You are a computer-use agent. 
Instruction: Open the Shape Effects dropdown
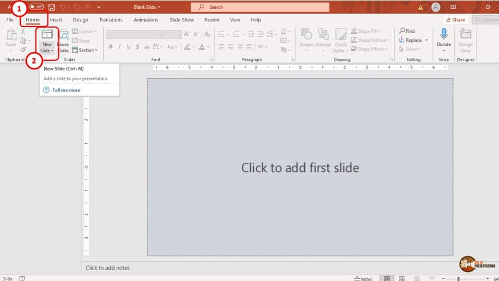click(369, 49)
